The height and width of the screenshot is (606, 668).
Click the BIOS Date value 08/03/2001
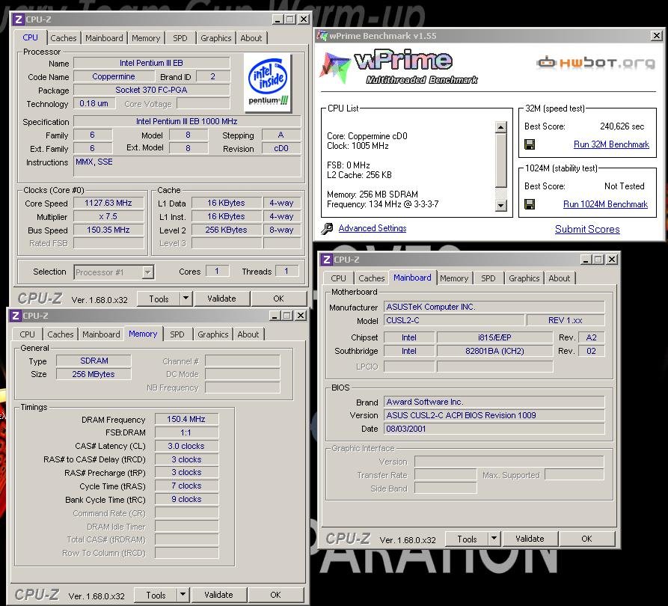point(494,429)
